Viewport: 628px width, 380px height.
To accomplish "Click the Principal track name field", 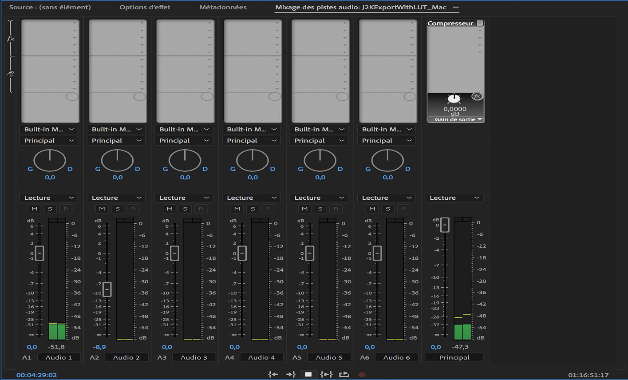I will [454, 357].
